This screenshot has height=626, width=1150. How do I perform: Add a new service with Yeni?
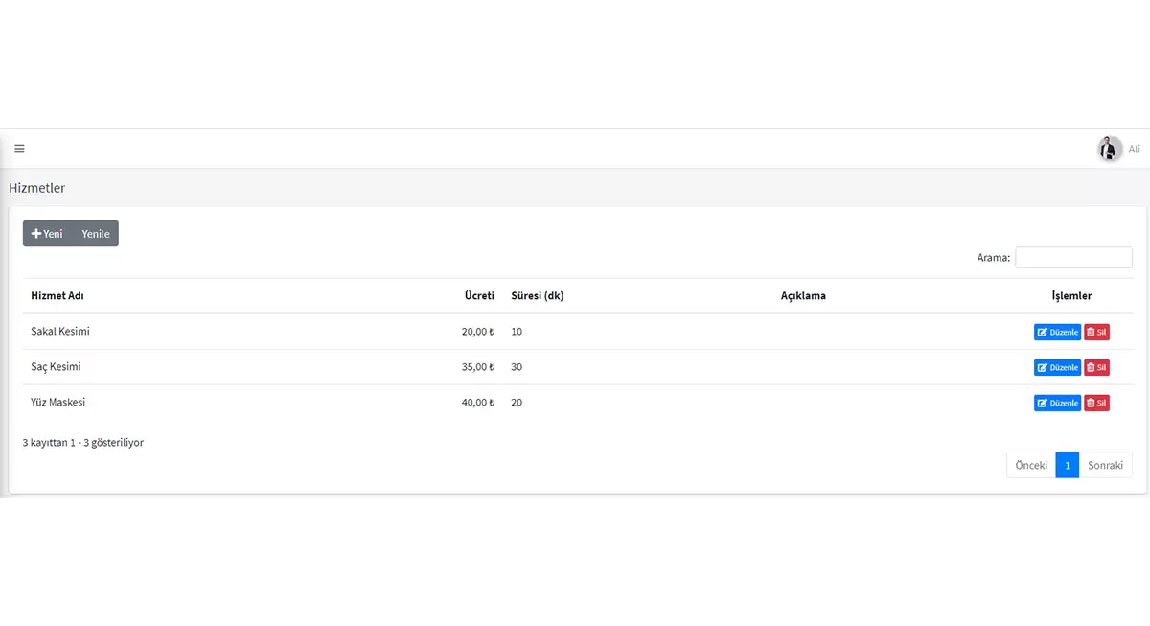coord(47,234)
